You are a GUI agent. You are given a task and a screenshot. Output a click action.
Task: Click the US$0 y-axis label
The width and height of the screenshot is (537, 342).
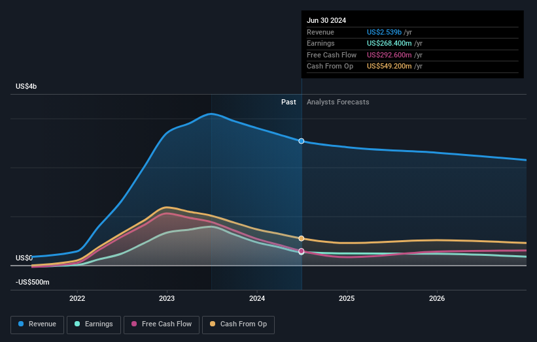tap(24, 258)
